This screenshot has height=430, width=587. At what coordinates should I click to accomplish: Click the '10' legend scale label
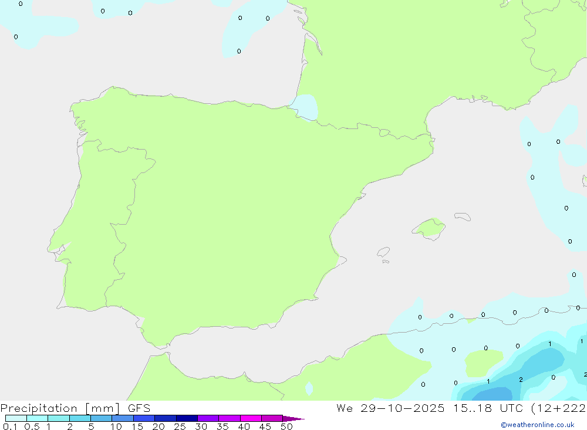click(x=116, y=426)
